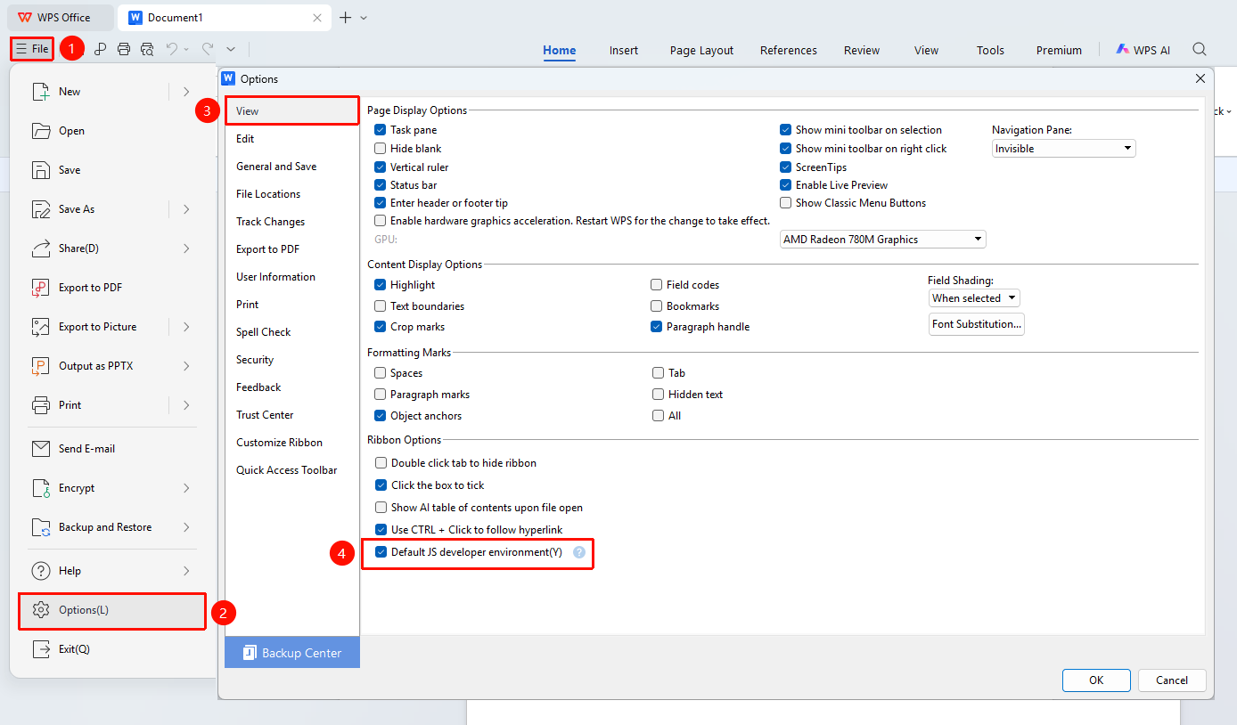Toggle the Show Classic Menu Buttons checkbox
This screenshot has height=725, width=1237.
point(786,203)
